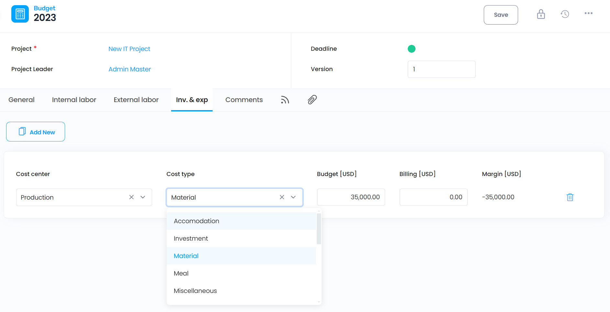Select Accomodation from the cost type list
This screenshot has height=312, width=610.
(x=241, y=221)
